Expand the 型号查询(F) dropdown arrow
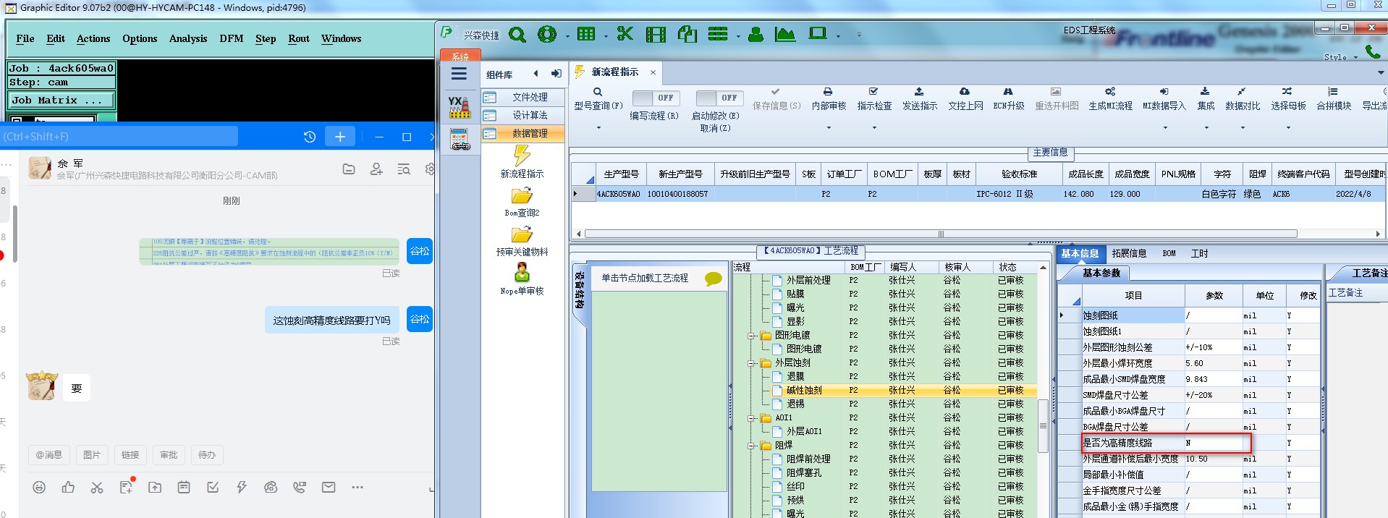Screen dimensions: 1388x518 [598, 128]
